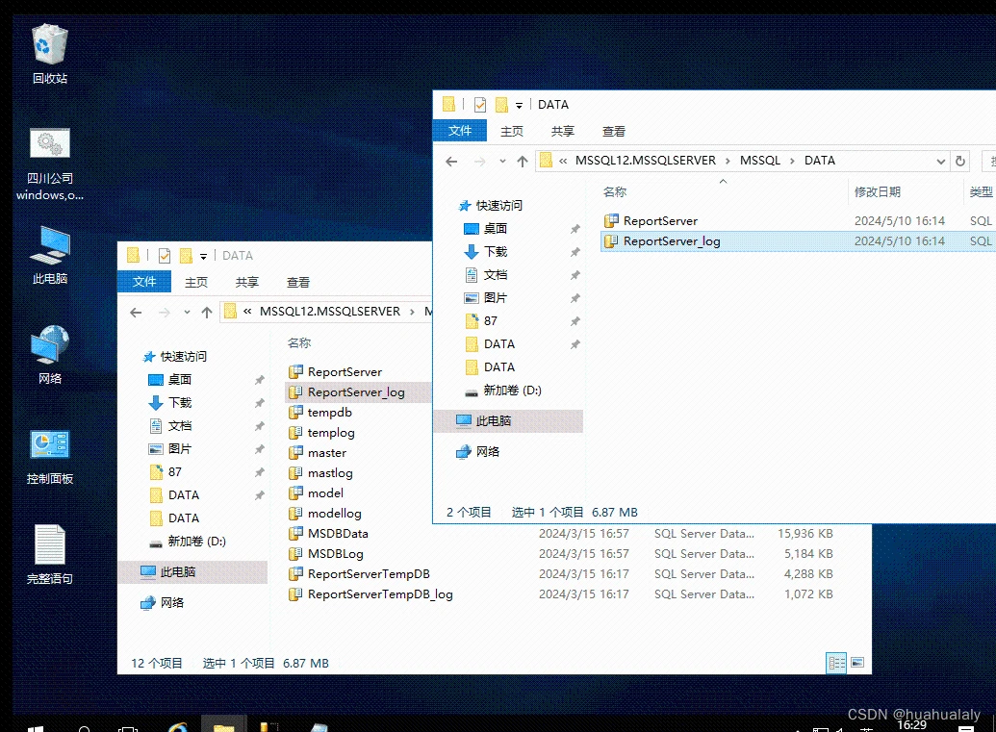Sort by 修改日期 column in front window
Image resolution: width=996 pixels, height=732 pixels.
(878, 191)
